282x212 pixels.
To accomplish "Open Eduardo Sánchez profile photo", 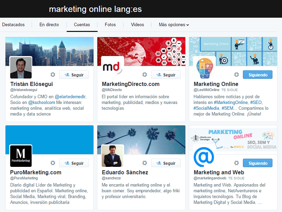I will (112, 156).
